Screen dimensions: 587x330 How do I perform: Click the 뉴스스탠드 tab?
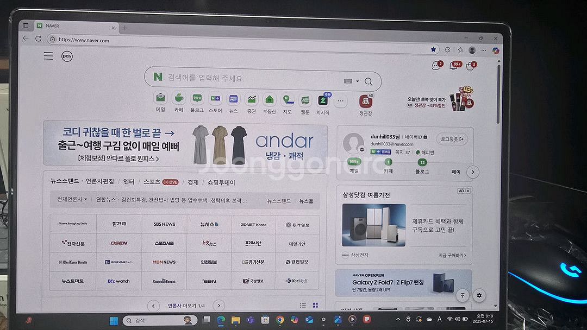[x=64, y=181]
